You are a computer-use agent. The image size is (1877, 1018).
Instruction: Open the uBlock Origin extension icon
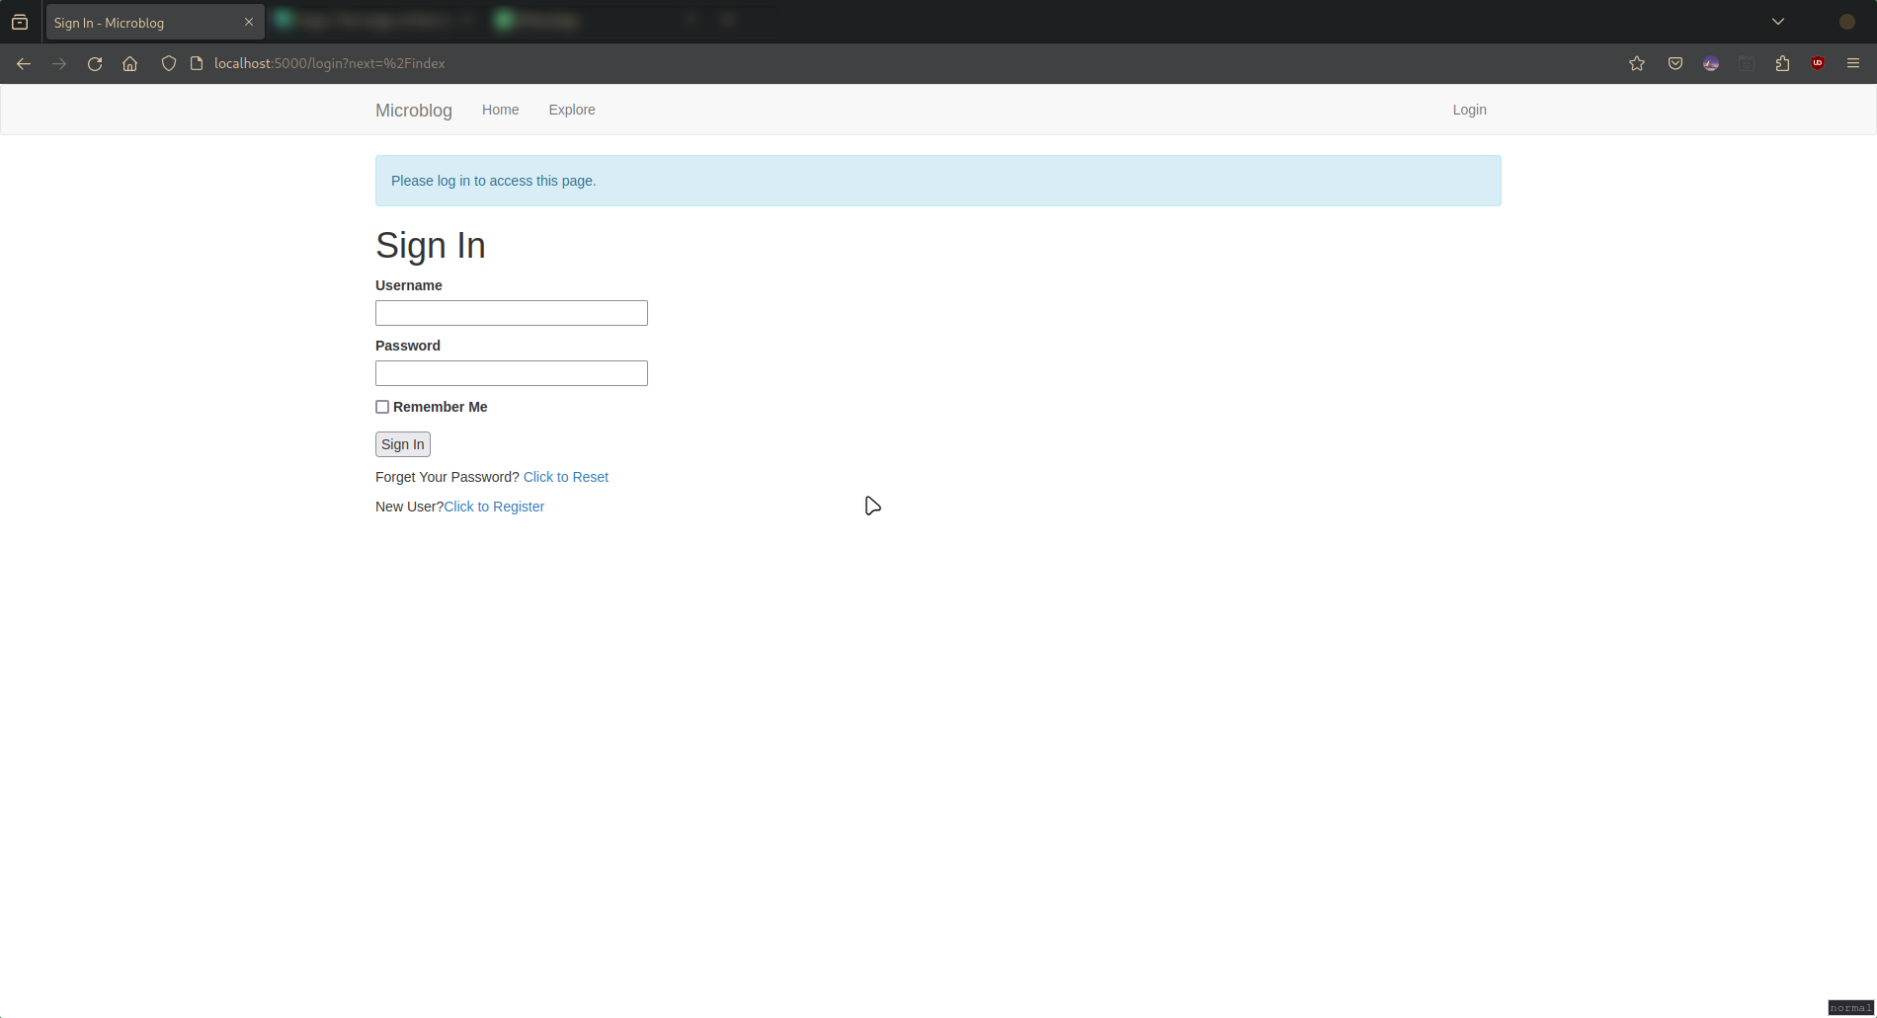tap(1818, 63)
